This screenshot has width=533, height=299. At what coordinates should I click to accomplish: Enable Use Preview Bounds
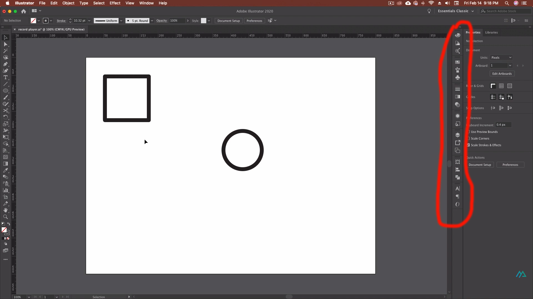pyautogui.click(x=468, y=132)
